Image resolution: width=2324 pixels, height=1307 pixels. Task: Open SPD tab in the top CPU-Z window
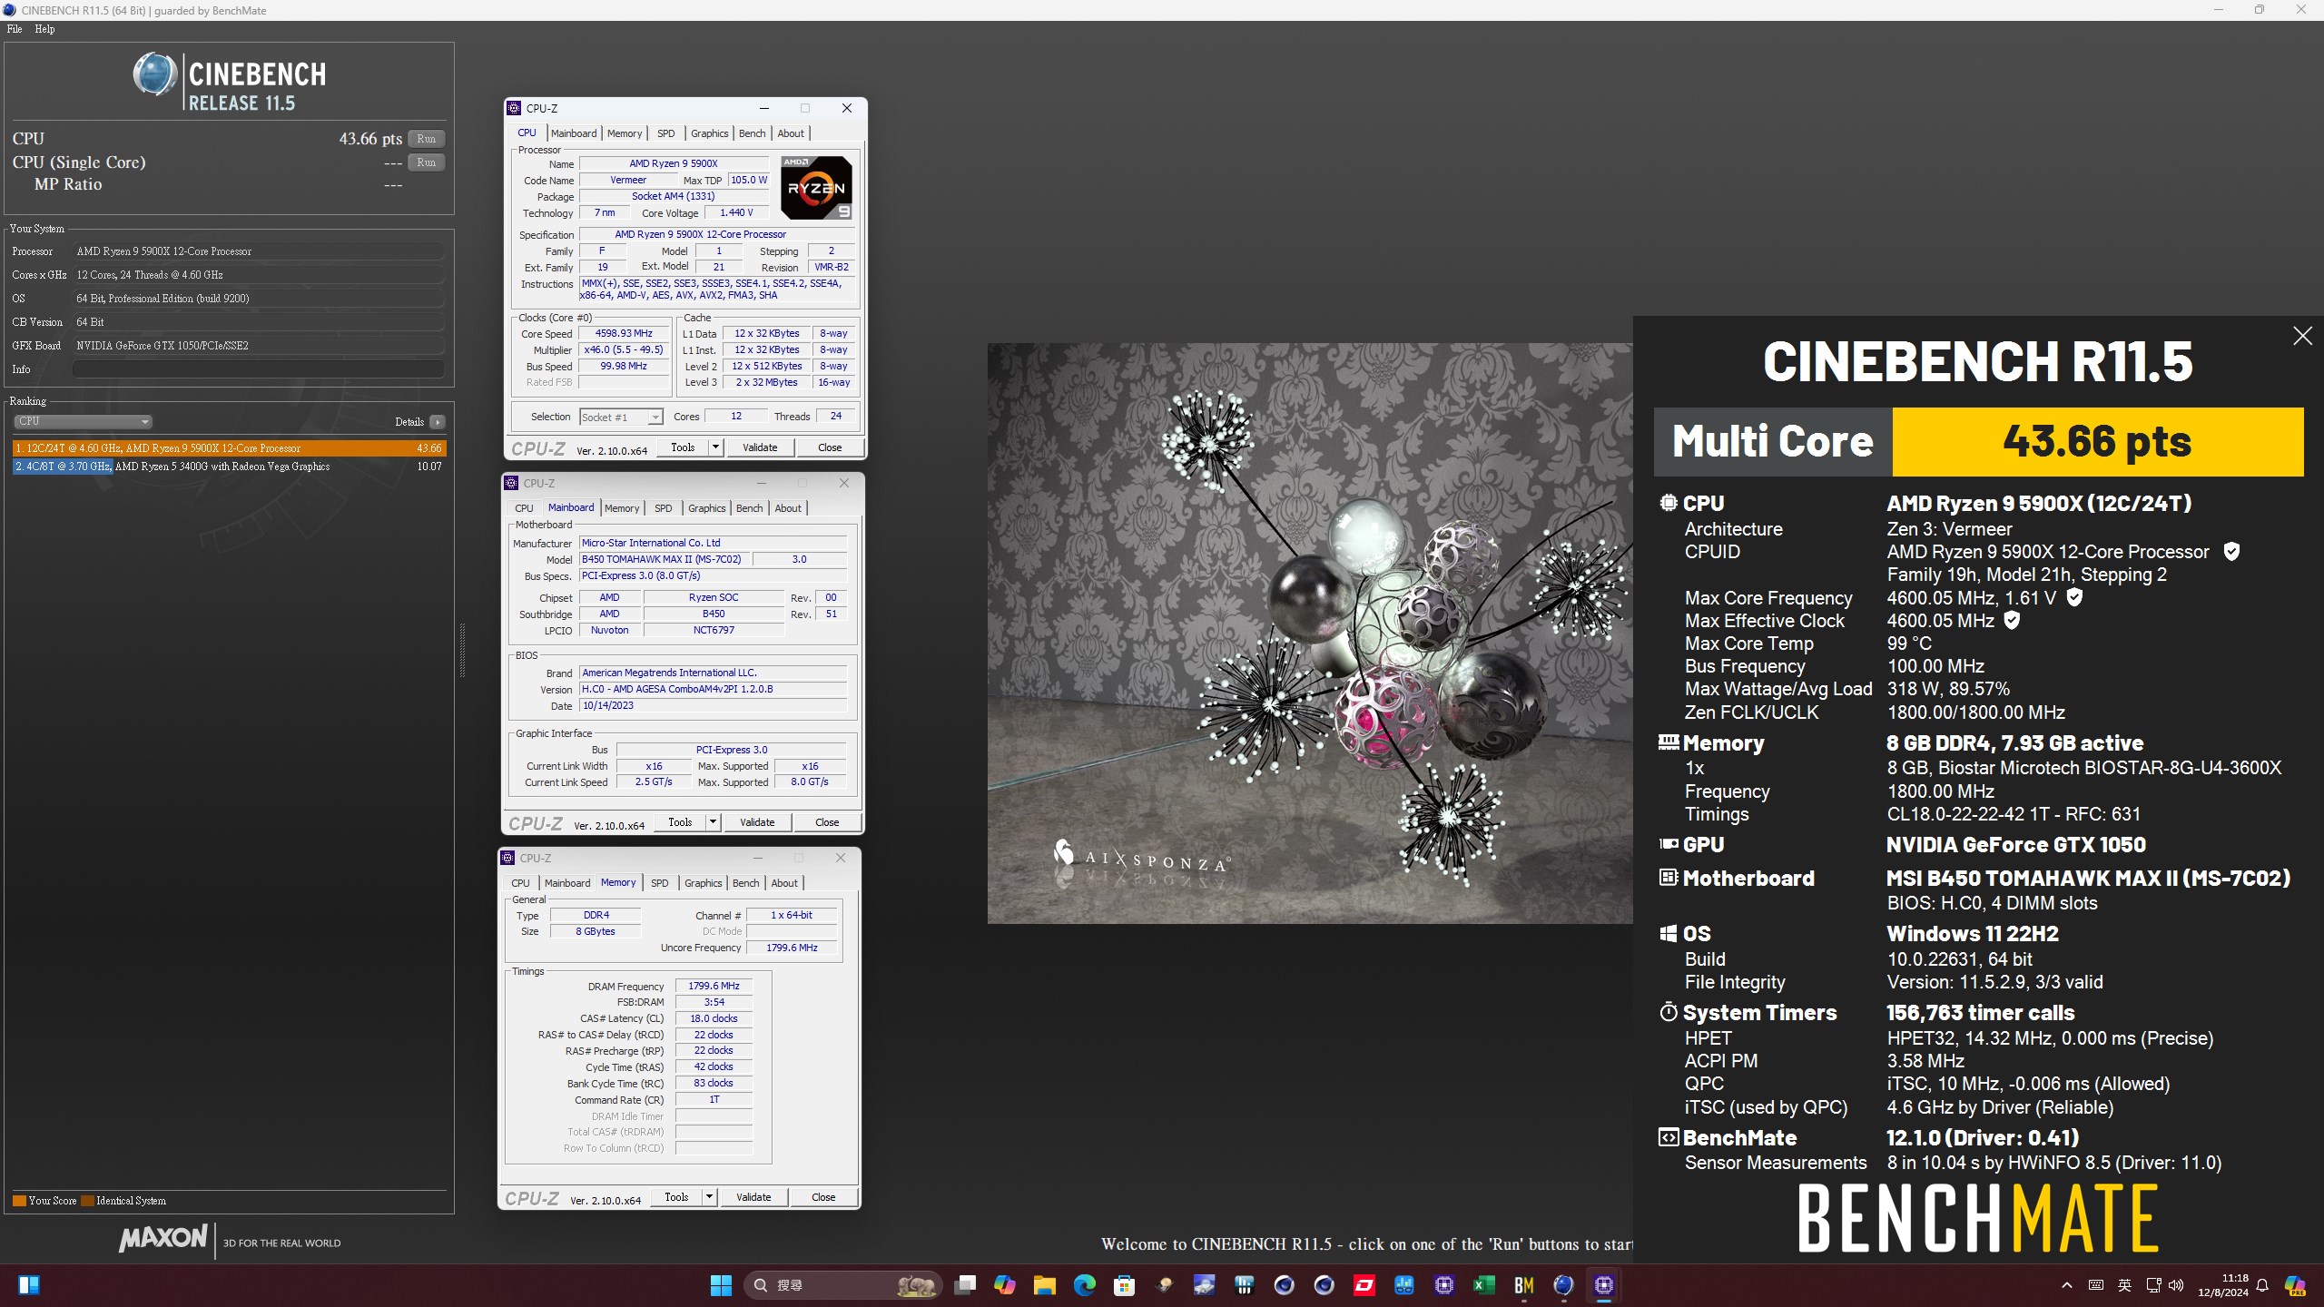click(665, 133)
